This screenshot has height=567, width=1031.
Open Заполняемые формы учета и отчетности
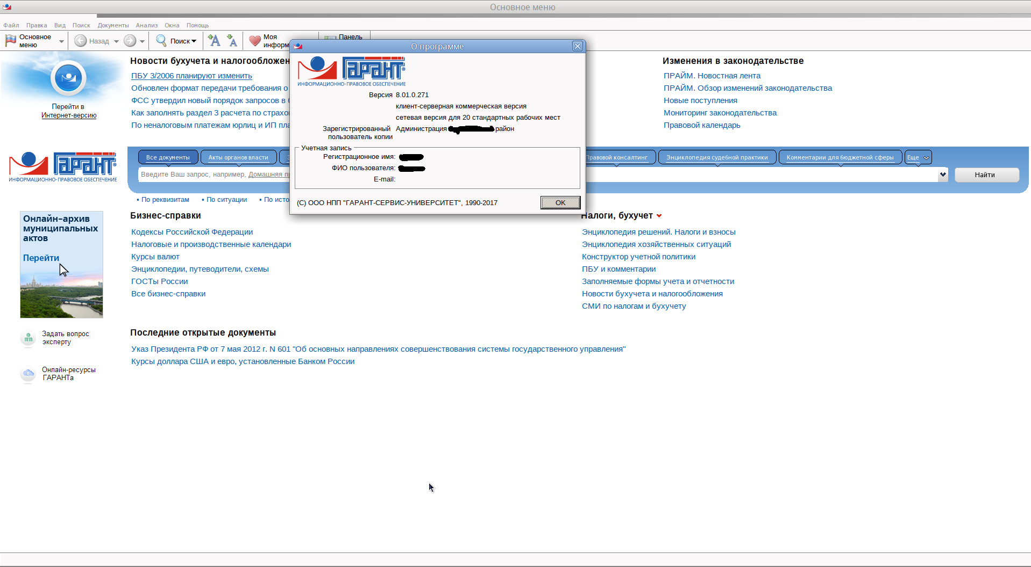pos(658,281)
